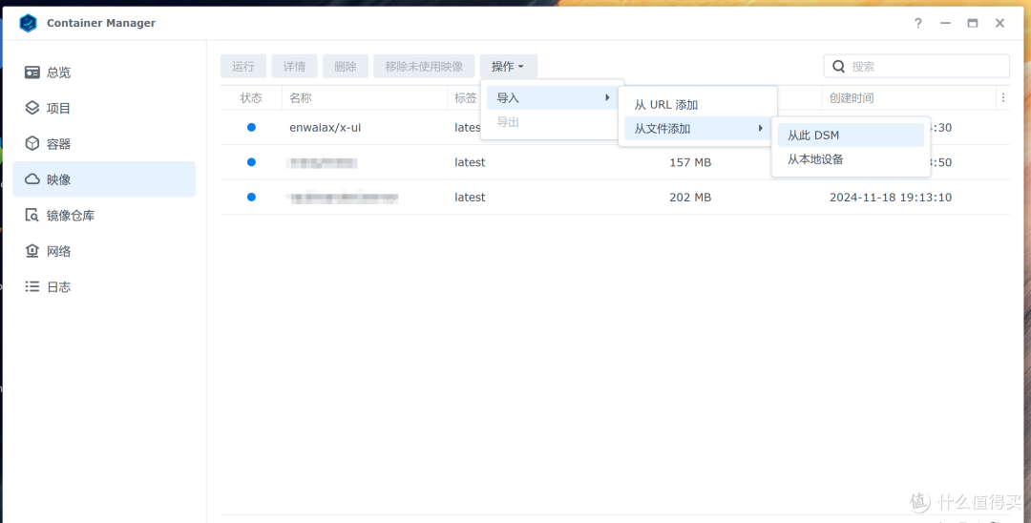Screen dimensions: 1031x523
Task: Click the 映像 cloud icon in sidebar
Action: pos(32,179)
